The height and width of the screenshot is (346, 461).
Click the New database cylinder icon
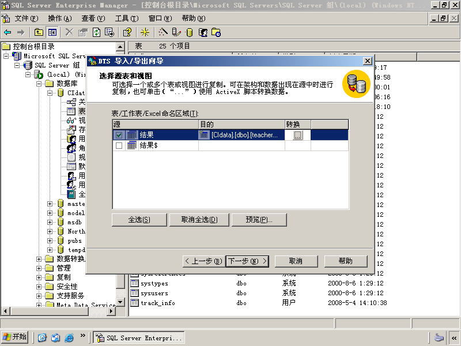click(190, 32)
